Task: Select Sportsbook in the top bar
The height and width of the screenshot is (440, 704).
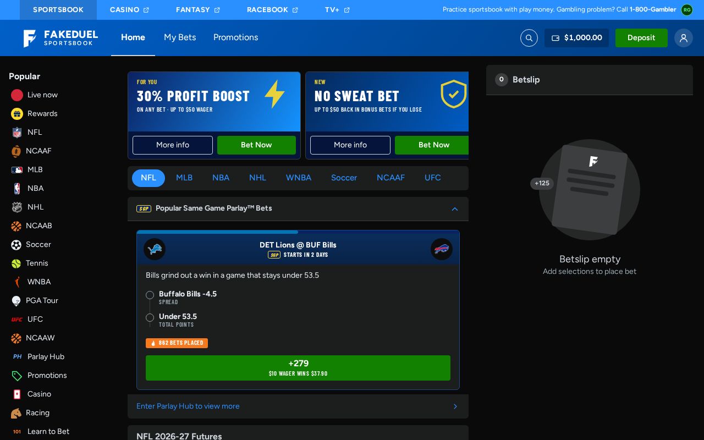Action: coord(58,10)
